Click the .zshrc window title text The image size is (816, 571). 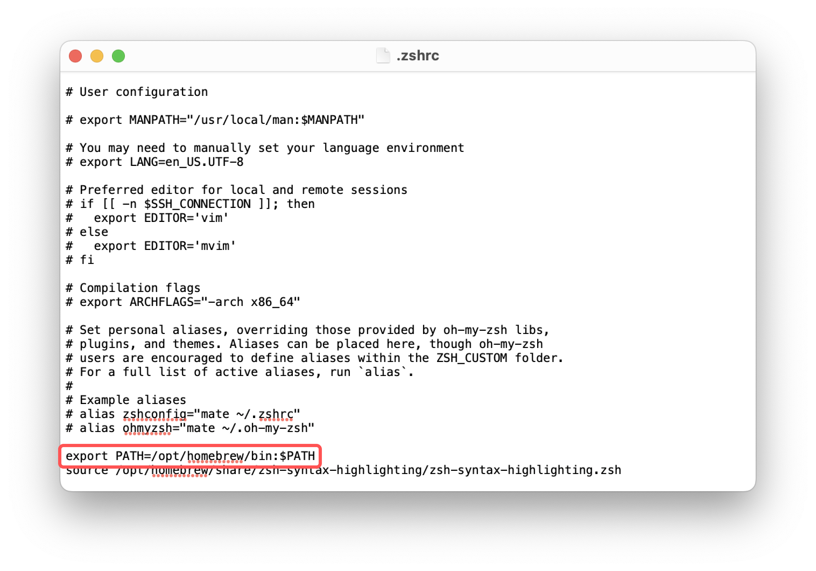[x=418, y=56]
